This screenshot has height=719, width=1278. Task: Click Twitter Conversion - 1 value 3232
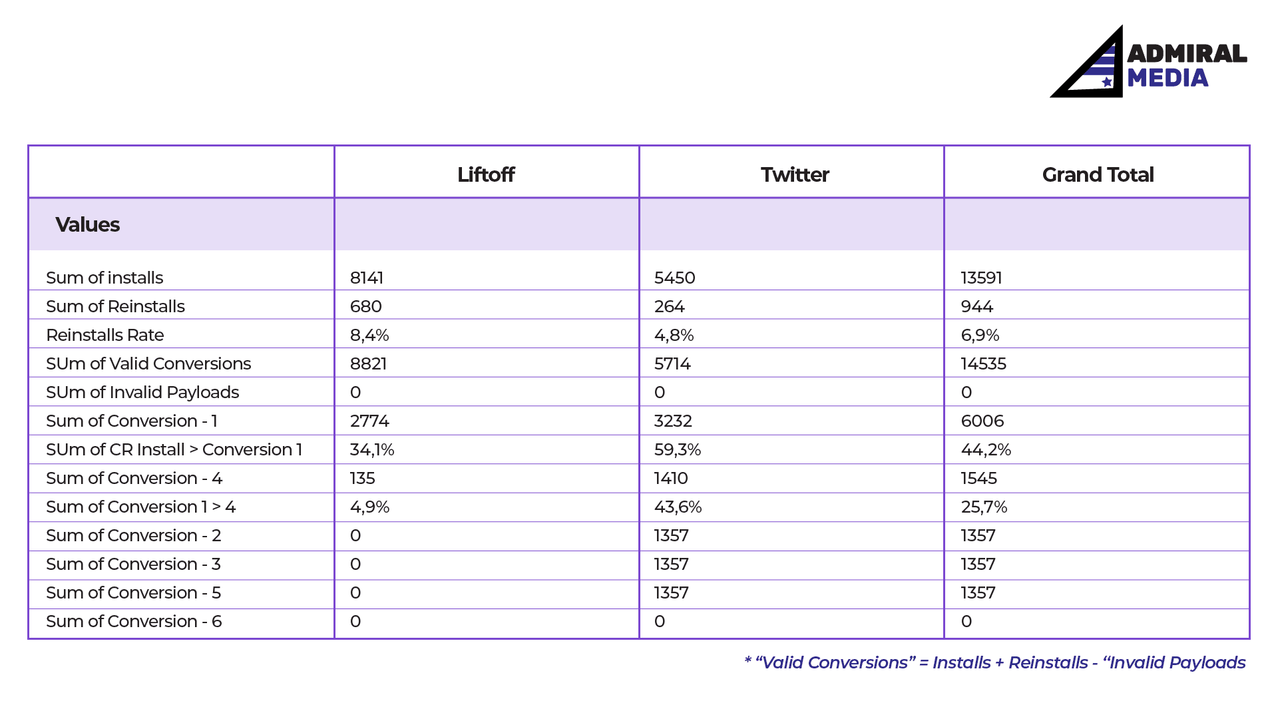click(x=673, y=421)
